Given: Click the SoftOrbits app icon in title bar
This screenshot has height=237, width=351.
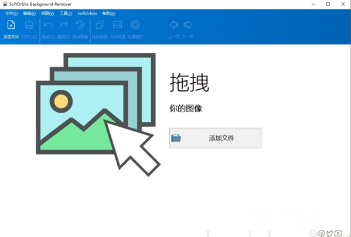Looking at the screenshot, I should [5, 4].
